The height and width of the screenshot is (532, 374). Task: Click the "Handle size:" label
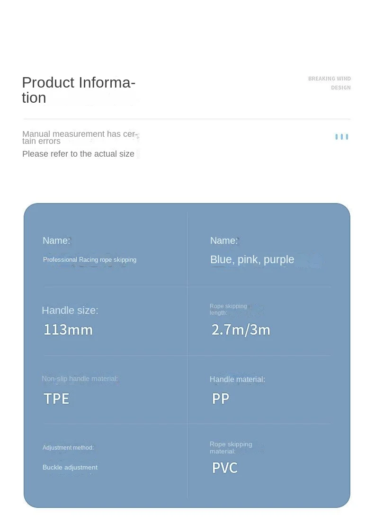pyautogui.click(x=70, y=310)
